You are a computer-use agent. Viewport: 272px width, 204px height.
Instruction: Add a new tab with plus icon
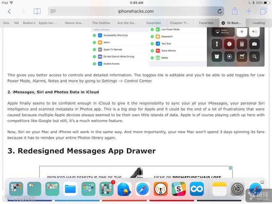(x=249, y=11)
